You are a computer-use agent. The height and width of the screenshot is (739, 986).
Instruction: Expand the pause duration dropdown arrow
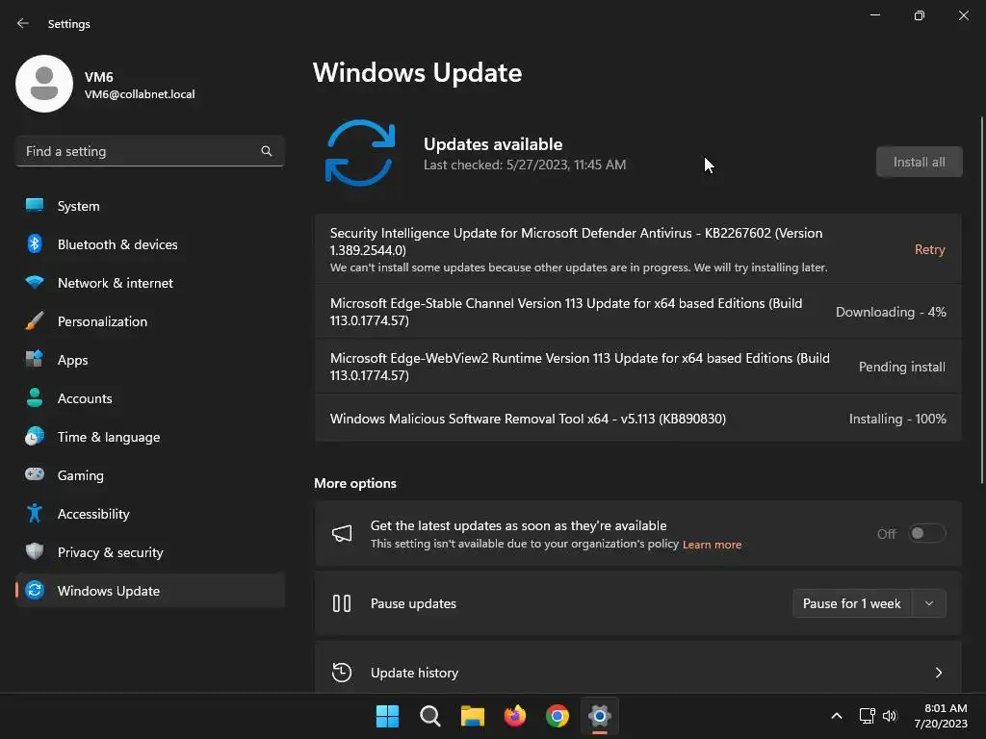pyautogui.click(x=929, y=603)
